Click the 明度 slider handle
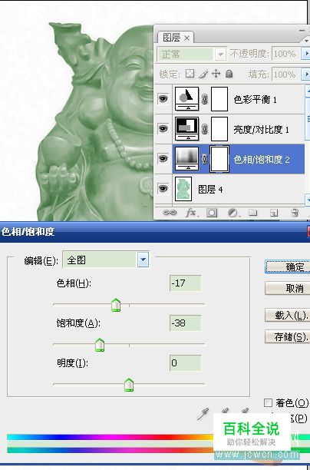This screenshot has width=310, height=470. 129,385
